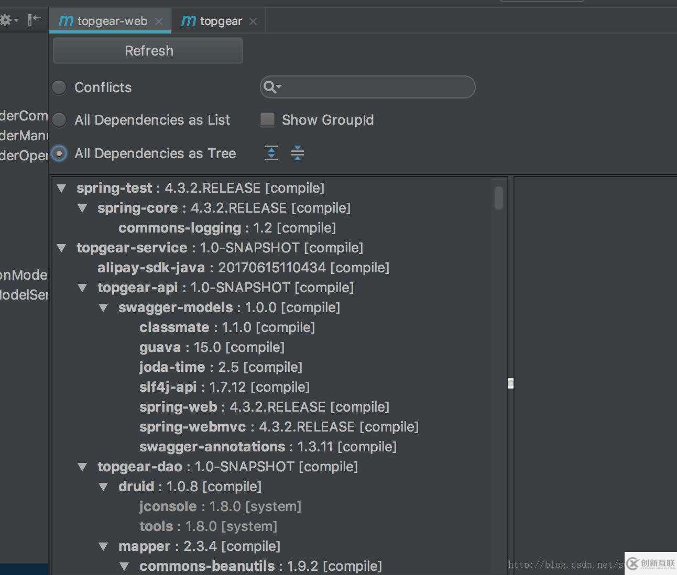Viewport: 677px width, 575px height.
Task: Collapse the spring-core node
Action: click(82, 208)
